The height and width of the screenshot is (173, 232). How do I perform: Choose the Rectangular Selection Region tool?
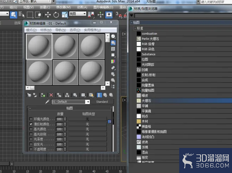pyautogui.click(x=30, y=15)
